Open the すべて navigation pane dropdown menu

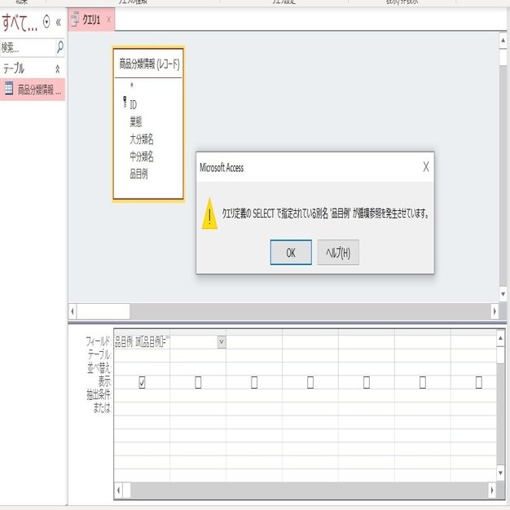[x=46, y=22]
